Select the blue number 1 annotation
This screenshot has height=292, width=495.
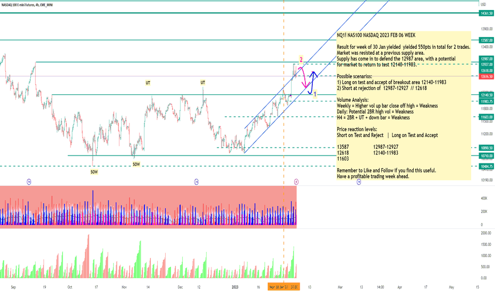pos(315,94)
